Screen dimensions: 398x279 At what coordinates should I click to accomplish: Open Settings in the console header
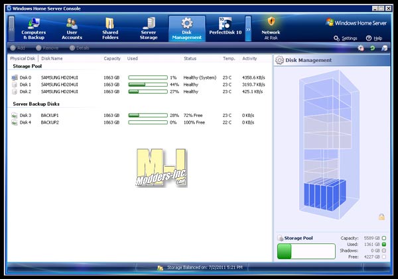point(346,38)
